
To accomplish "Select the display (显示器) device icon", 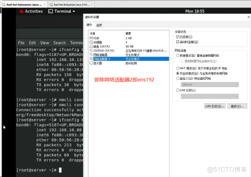I will [x=91, y=63].
